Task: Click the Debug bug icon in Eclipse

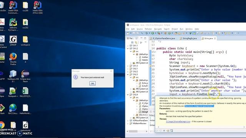Action: (x=146, y=33)
